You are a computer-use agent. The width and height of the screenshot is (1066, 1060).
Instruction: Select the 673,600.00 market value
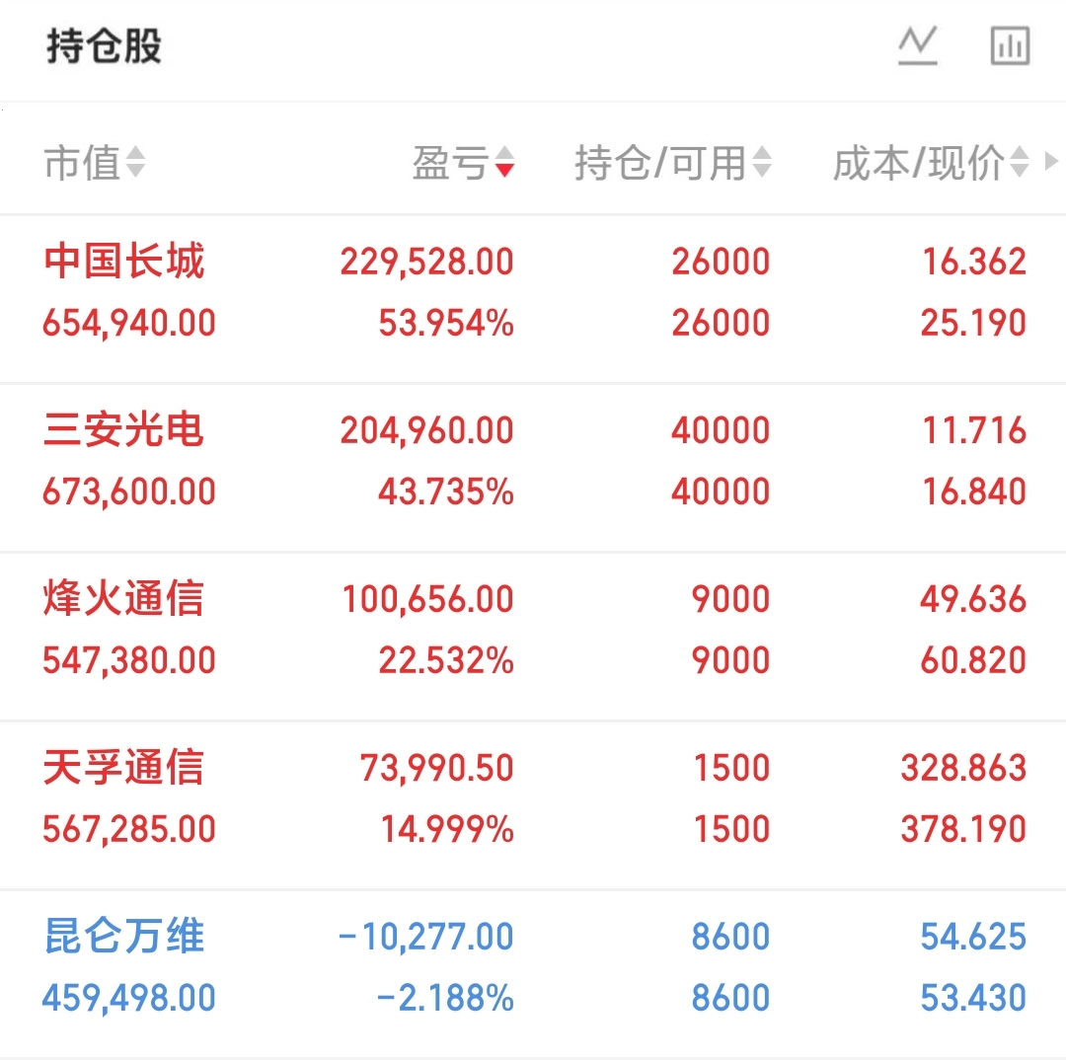[129, 492]
